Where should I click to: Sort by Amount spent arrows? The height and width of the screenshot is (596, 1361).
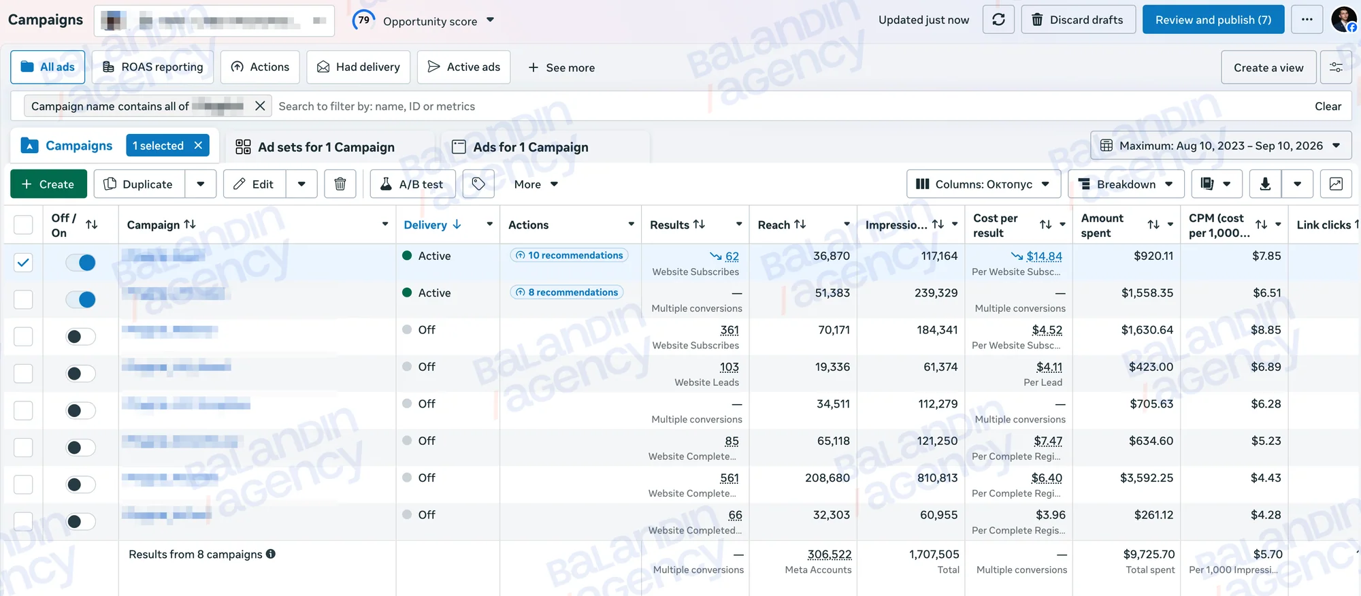click(x=1153, y=225)
